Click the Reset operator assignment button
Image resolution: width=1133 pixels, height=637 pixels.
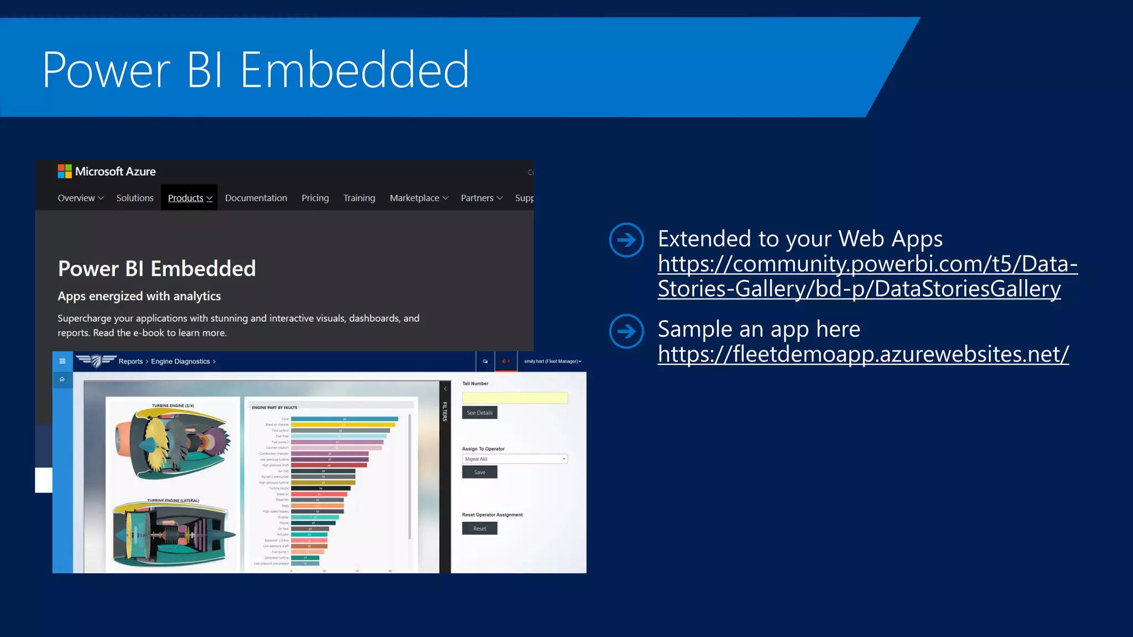(480, 529)
